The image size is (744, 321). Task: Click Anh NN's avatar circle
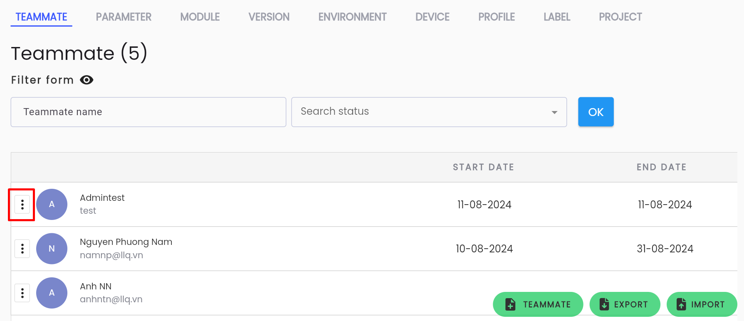click(52, 293)
